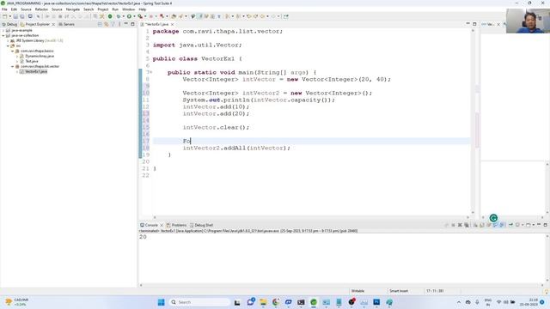
Task: Open the Window menu
Action: coord(128,9)
